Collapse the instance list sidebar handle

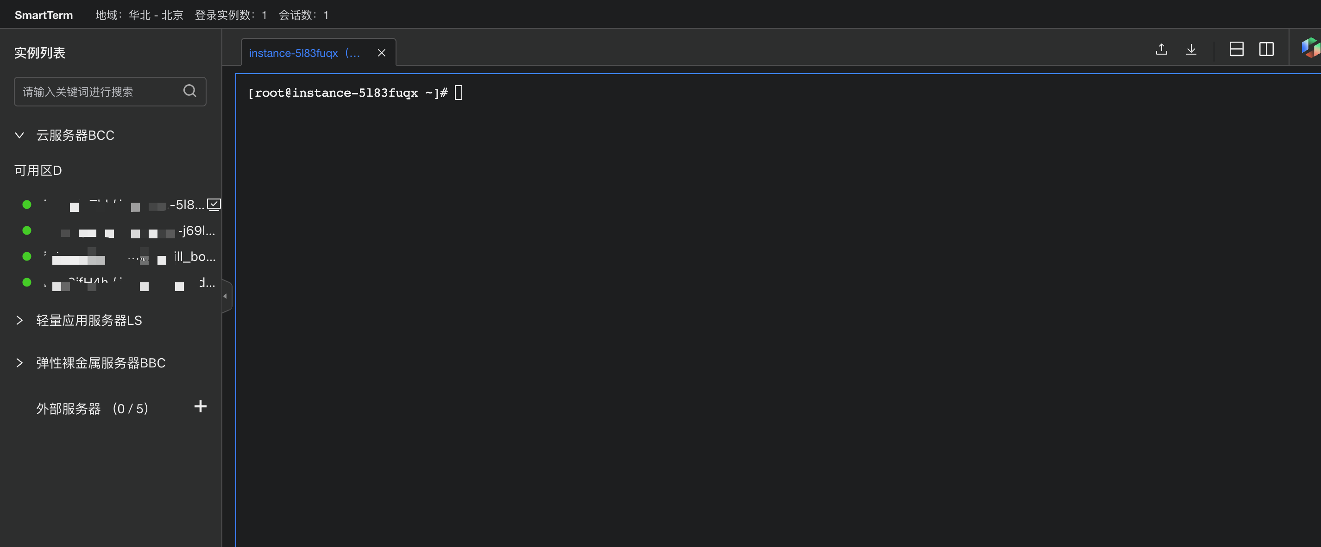pyautogui.click(x=226, y=296)
